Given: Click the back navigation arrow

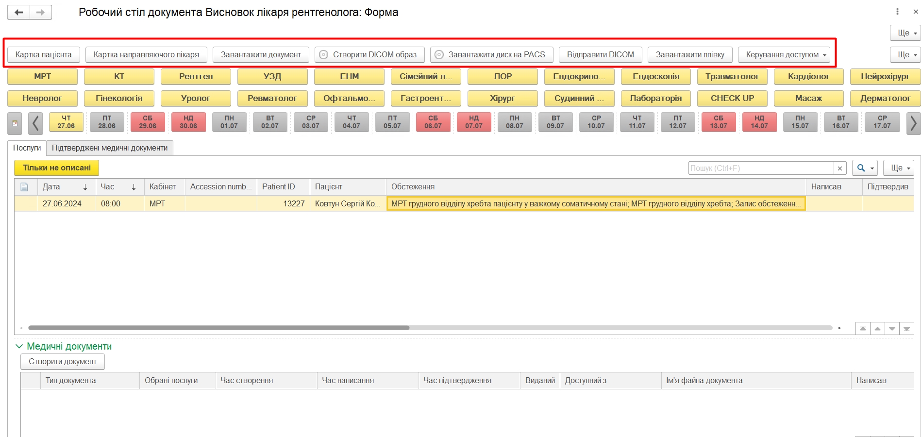Looking at the screenshot, I should tap(19, 13).
